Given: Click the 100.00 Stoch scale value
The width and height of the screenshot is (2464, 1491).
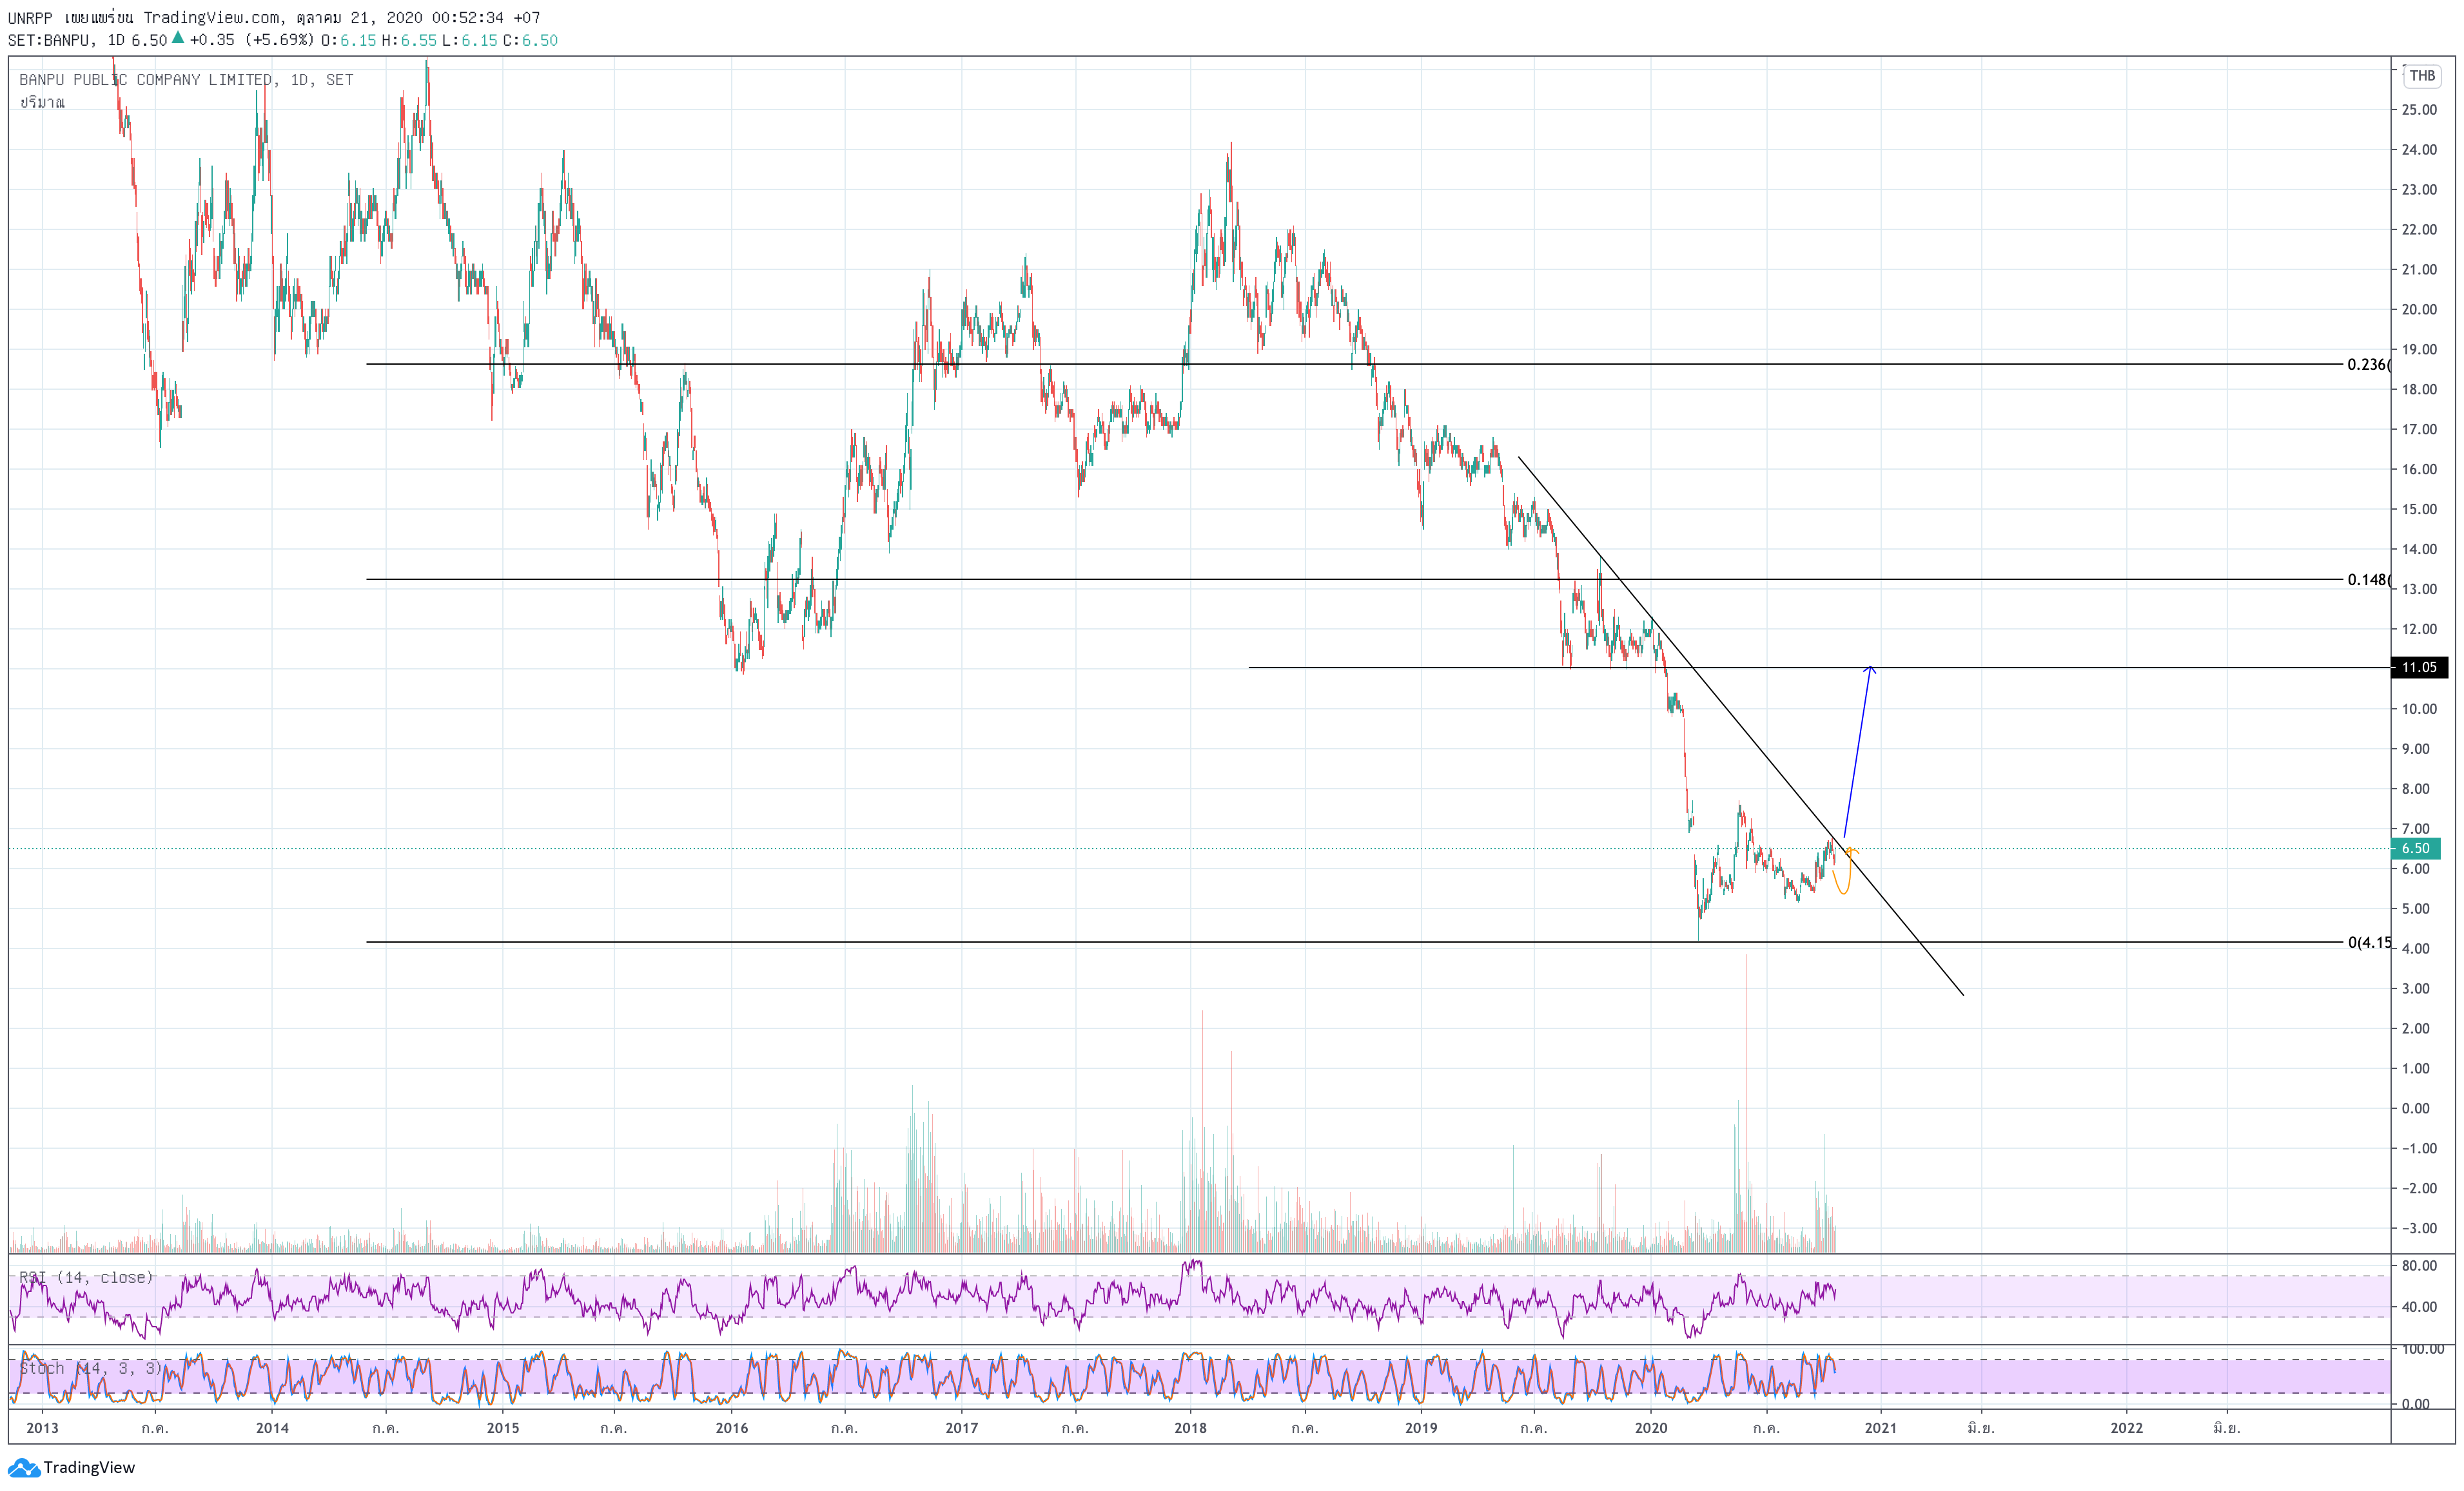Looking at the screenshot, I should (2422, 1349).
